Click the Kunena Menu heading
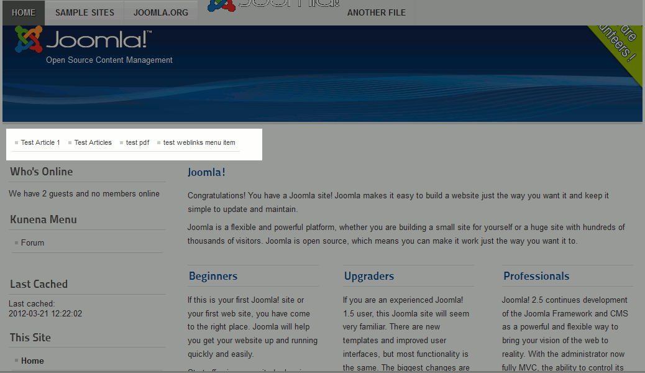The width and height of the screenshot is (645, 373). point(43,219)
